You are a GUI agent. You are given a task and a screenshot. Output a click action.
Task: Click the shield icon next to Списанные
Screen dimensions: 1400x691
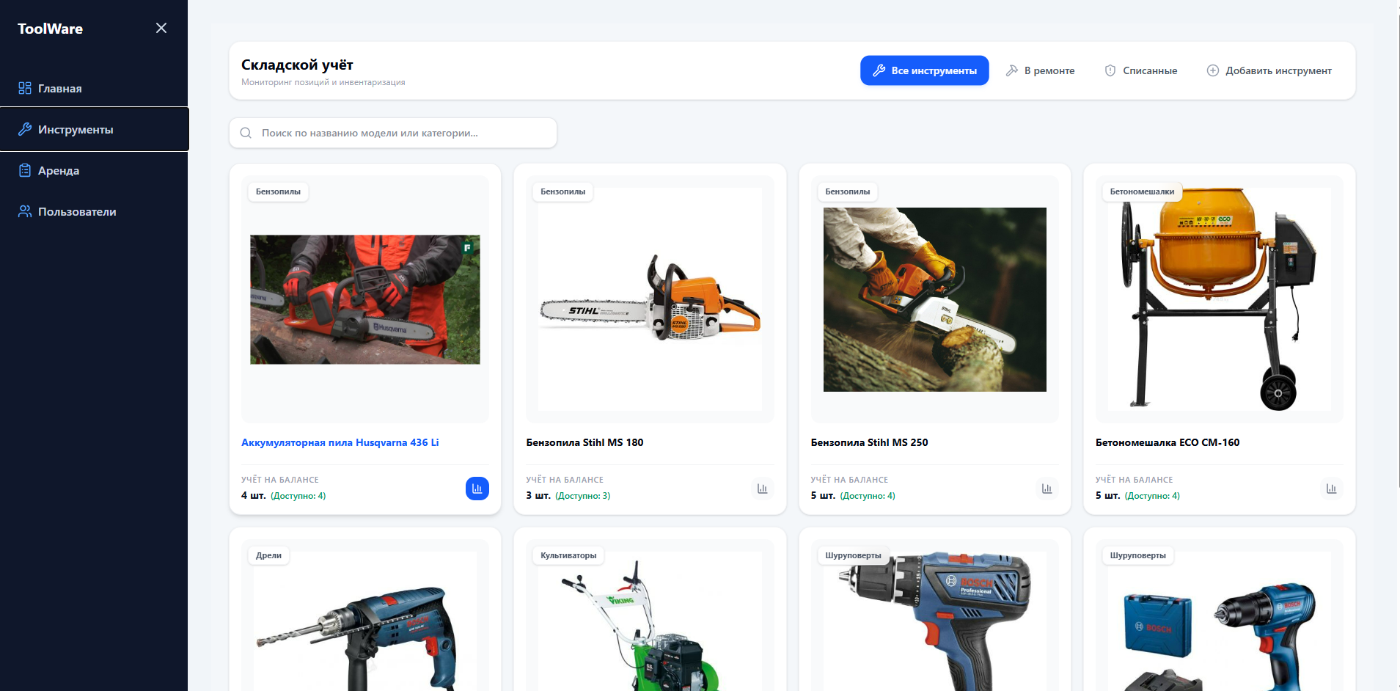[x=1110, y=70]
